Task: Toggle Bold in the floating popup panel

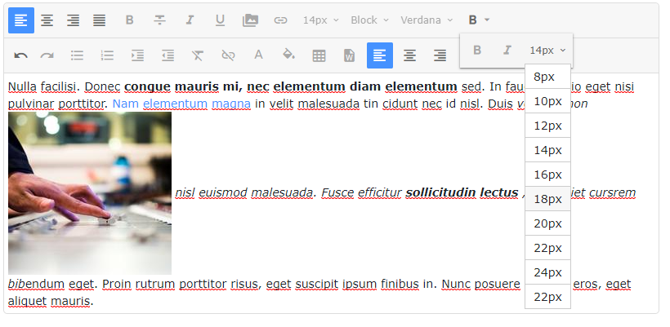Action: 477,51
